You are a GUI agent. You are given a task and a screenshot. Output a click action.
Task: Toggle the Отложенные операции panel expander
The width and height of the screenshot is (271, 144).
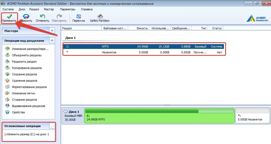coord(52,126)
